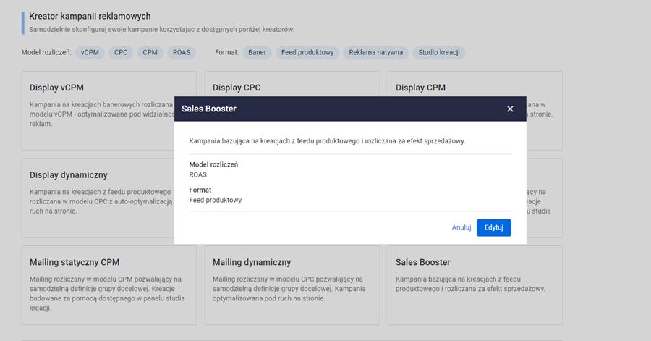
Task: Filter by Feed produktowy format chip
Action: tap(307, 52)
